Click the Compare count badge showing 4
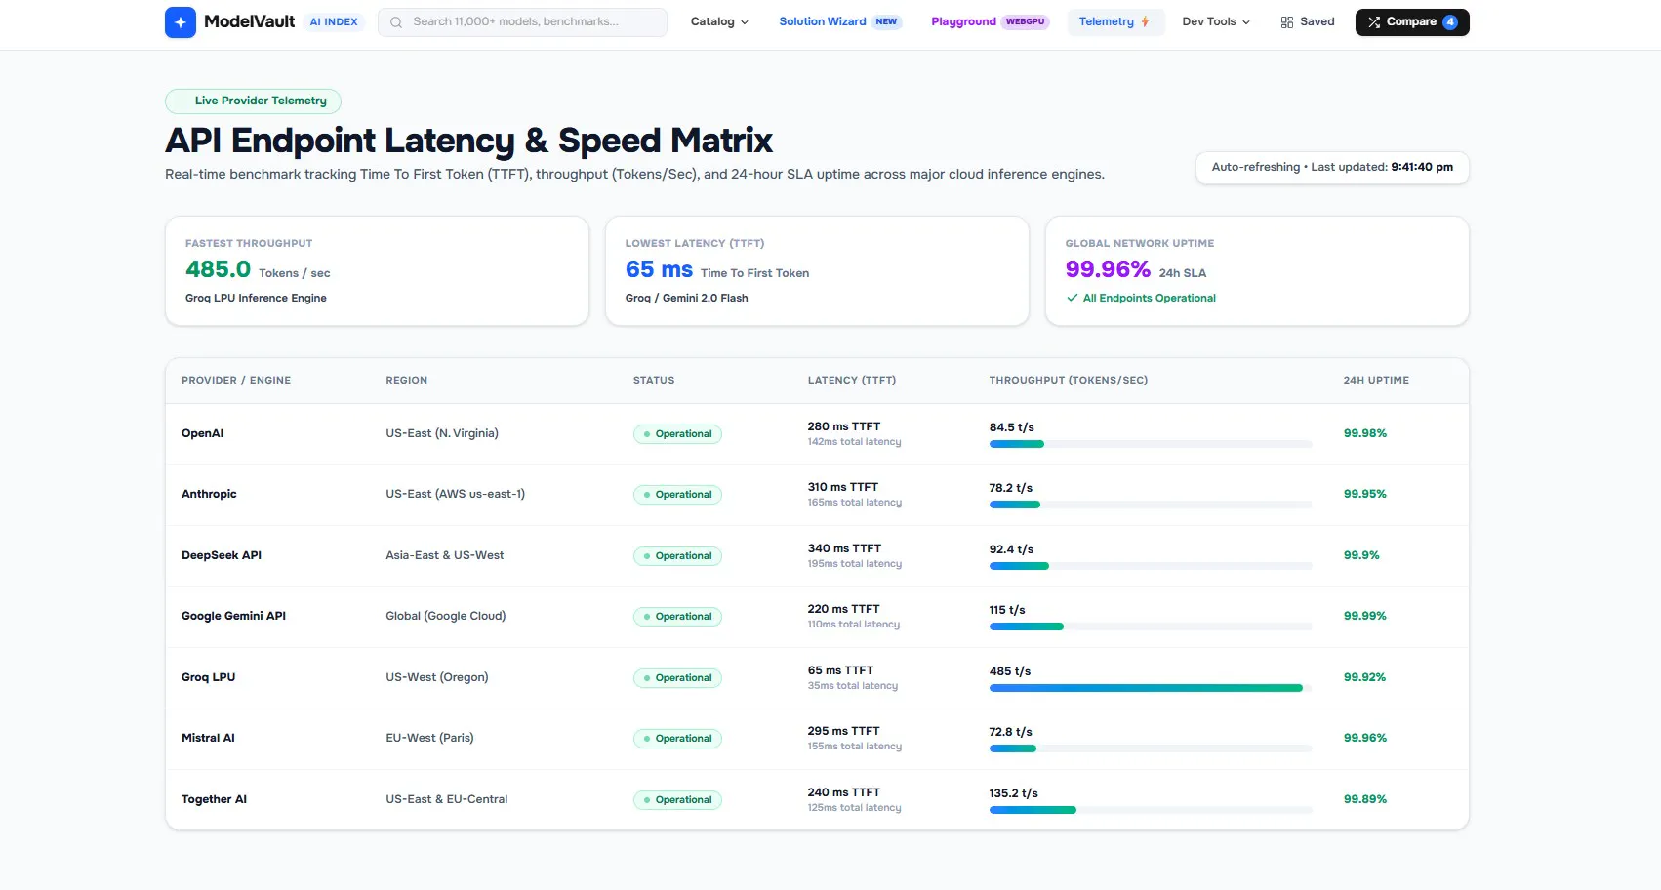1661x890 pixels. tap(1450, 22)
